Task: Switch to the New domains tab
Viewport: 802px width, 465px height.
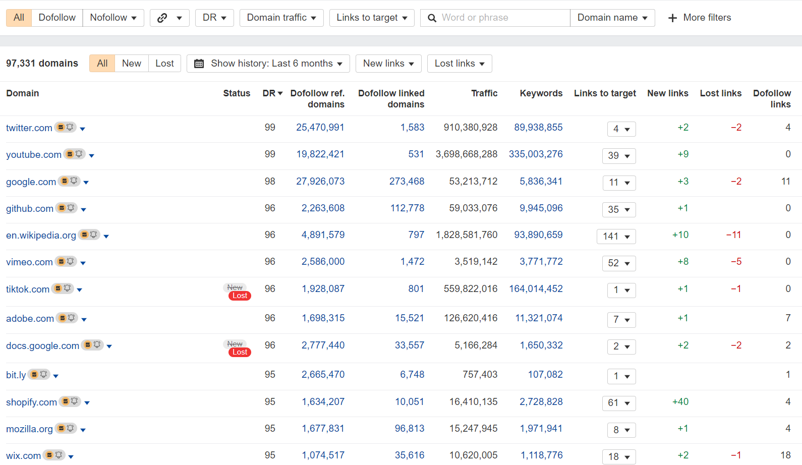Action: [132, 64]
